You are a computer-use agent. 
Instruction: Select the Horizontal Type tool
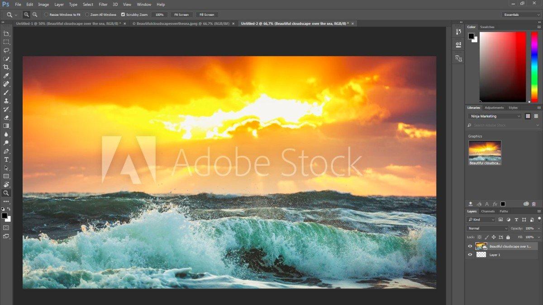click(6, 160)
